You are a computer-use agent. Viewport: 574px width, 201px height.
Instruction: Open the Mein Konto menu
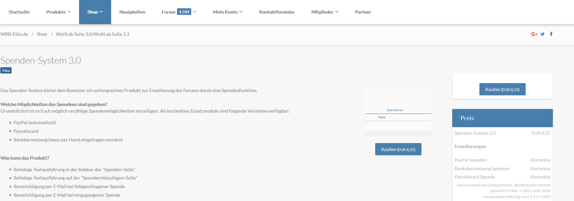coord(228,12)
